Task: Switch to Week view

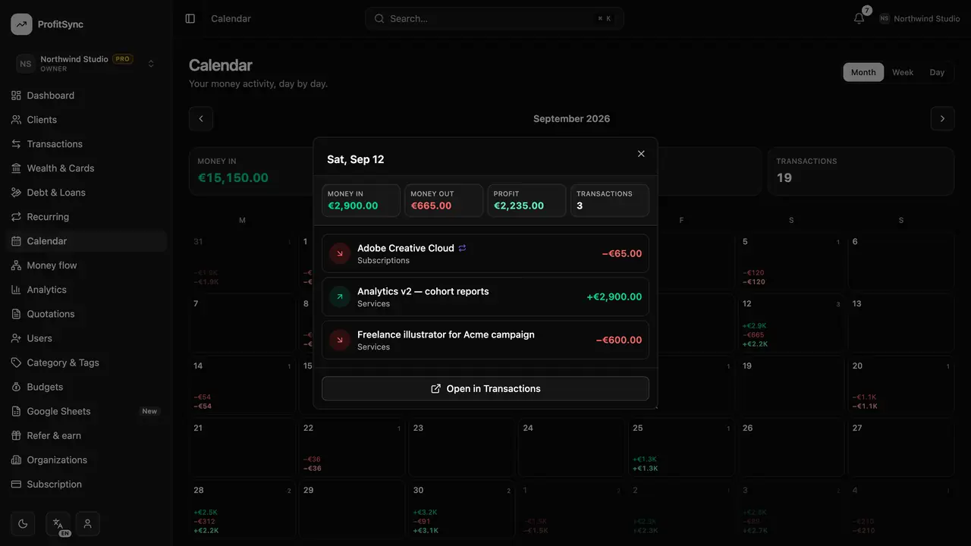Action: pyautogui.click(x=903, y=72)
